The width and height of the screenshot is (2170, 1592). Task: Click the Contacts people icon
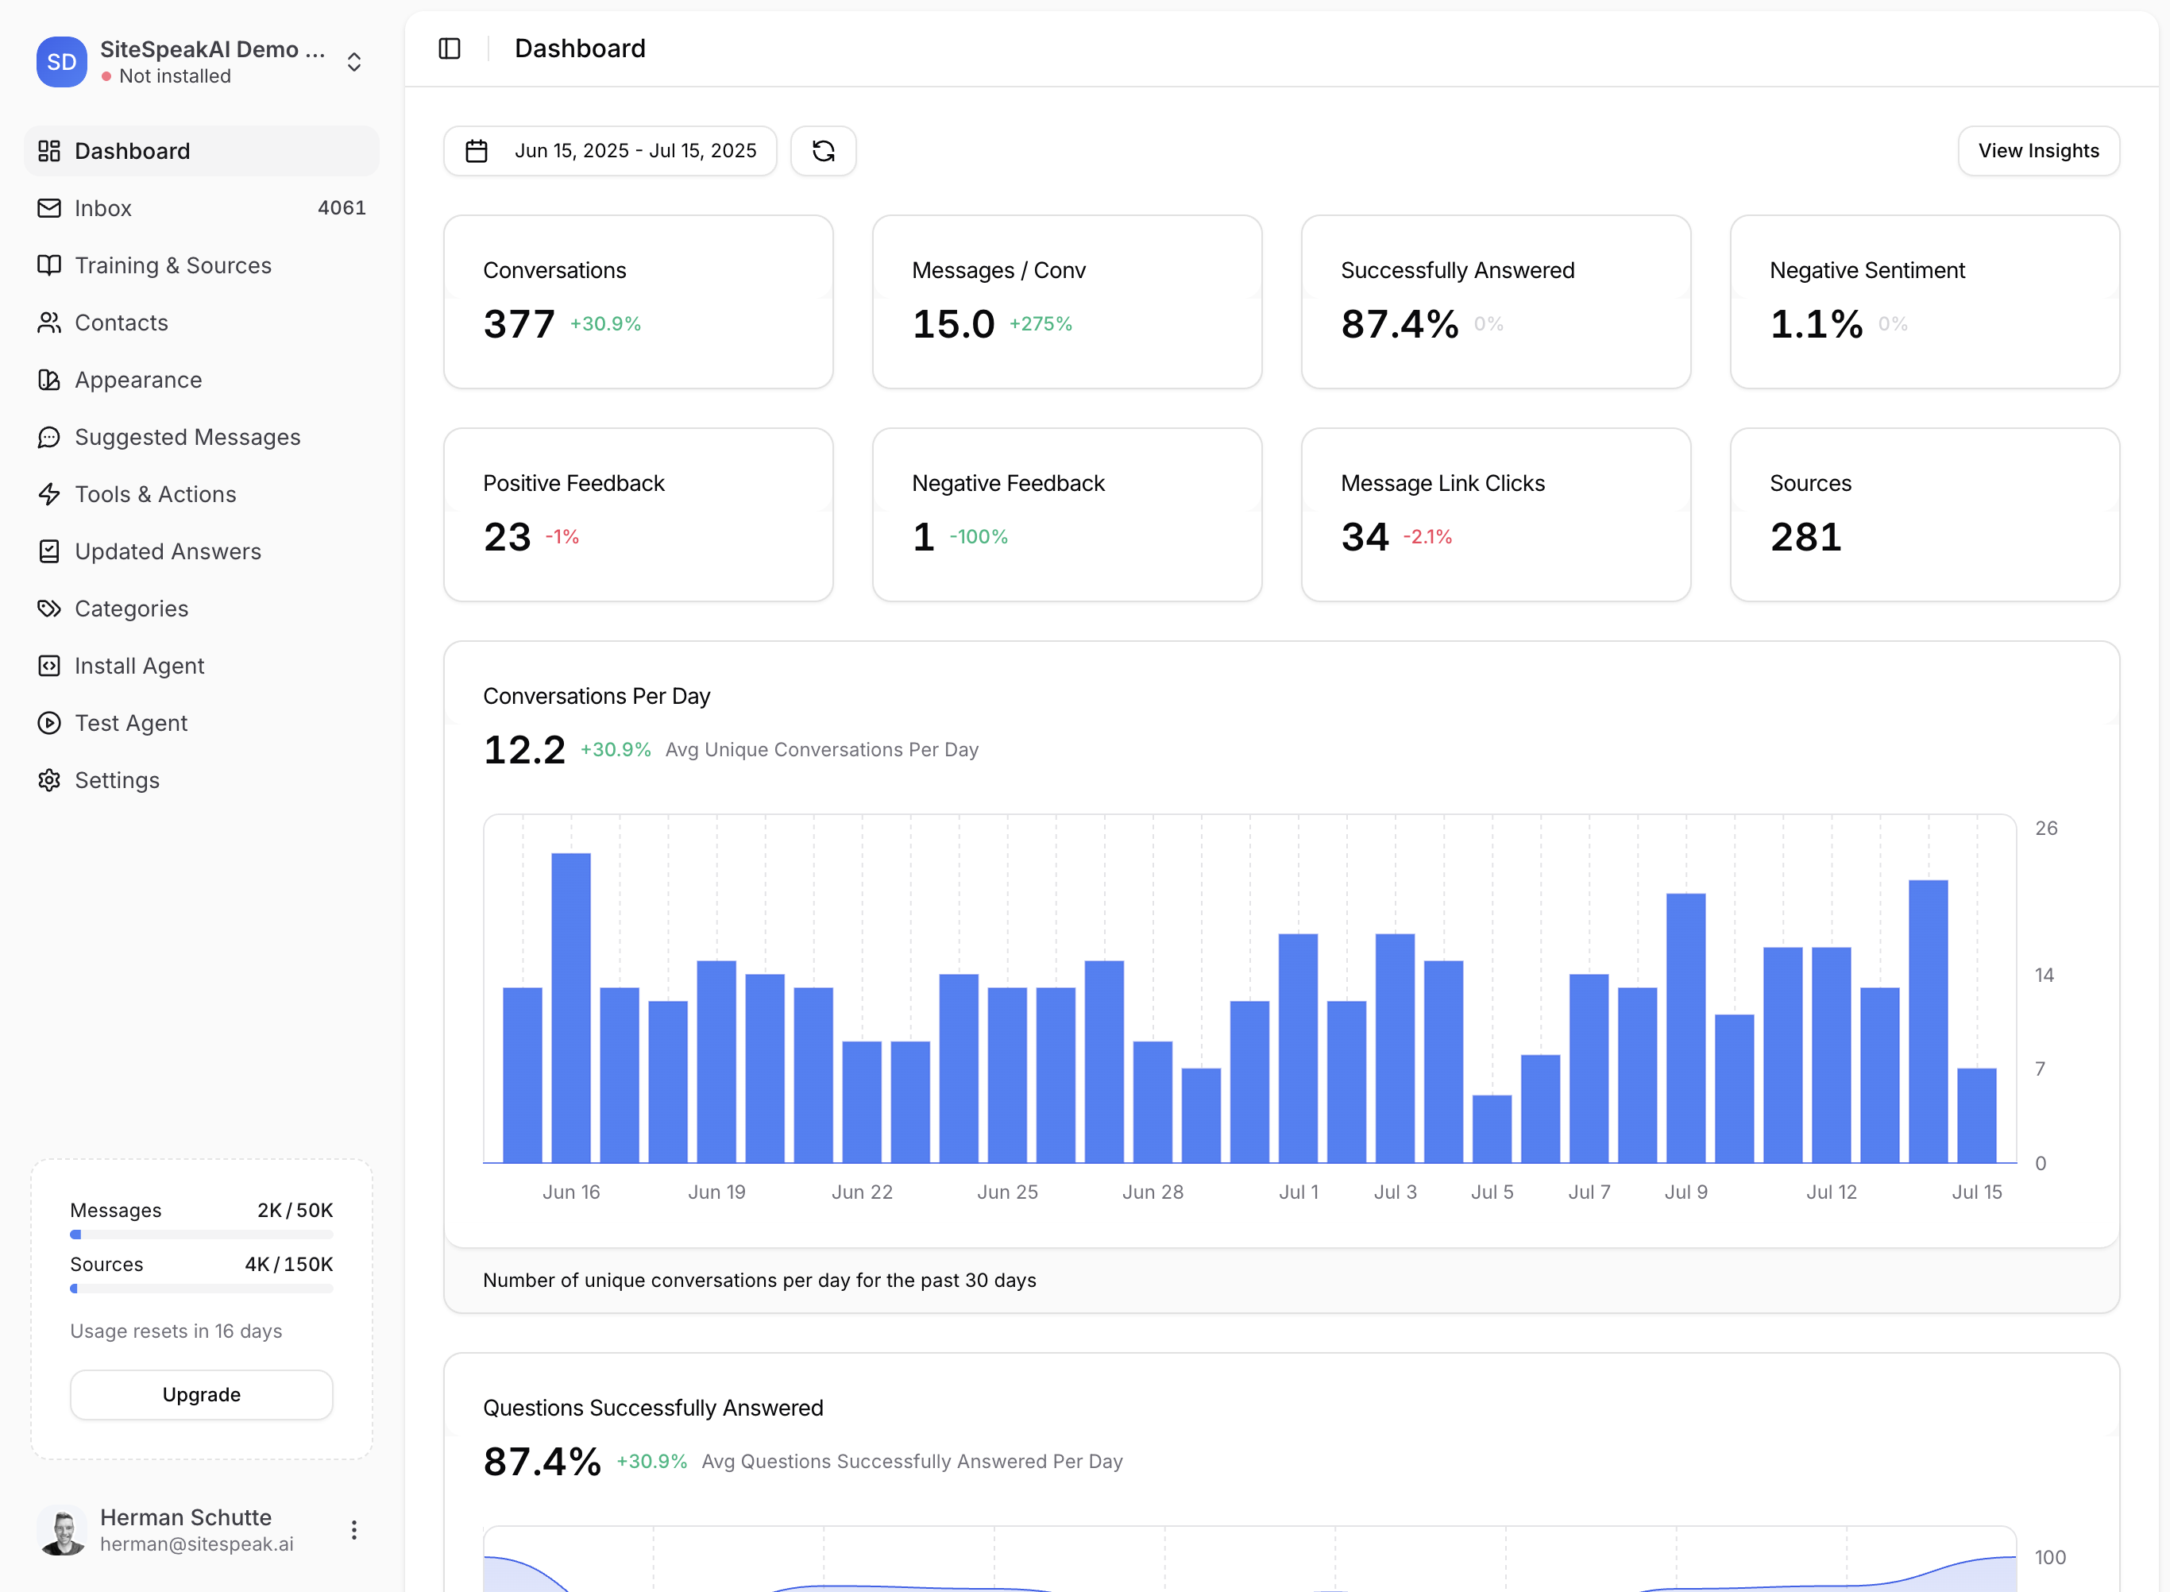[x=49, y=323]
